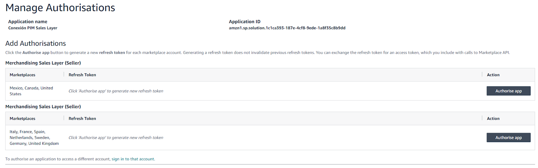
Task: Open the 'sign in to that account' link
Action: [133, 159]
